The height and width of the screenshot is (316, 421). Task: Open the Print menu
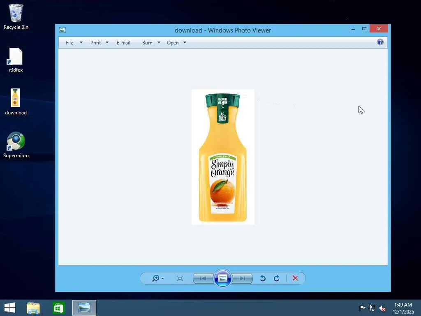[x=95, y=43]
